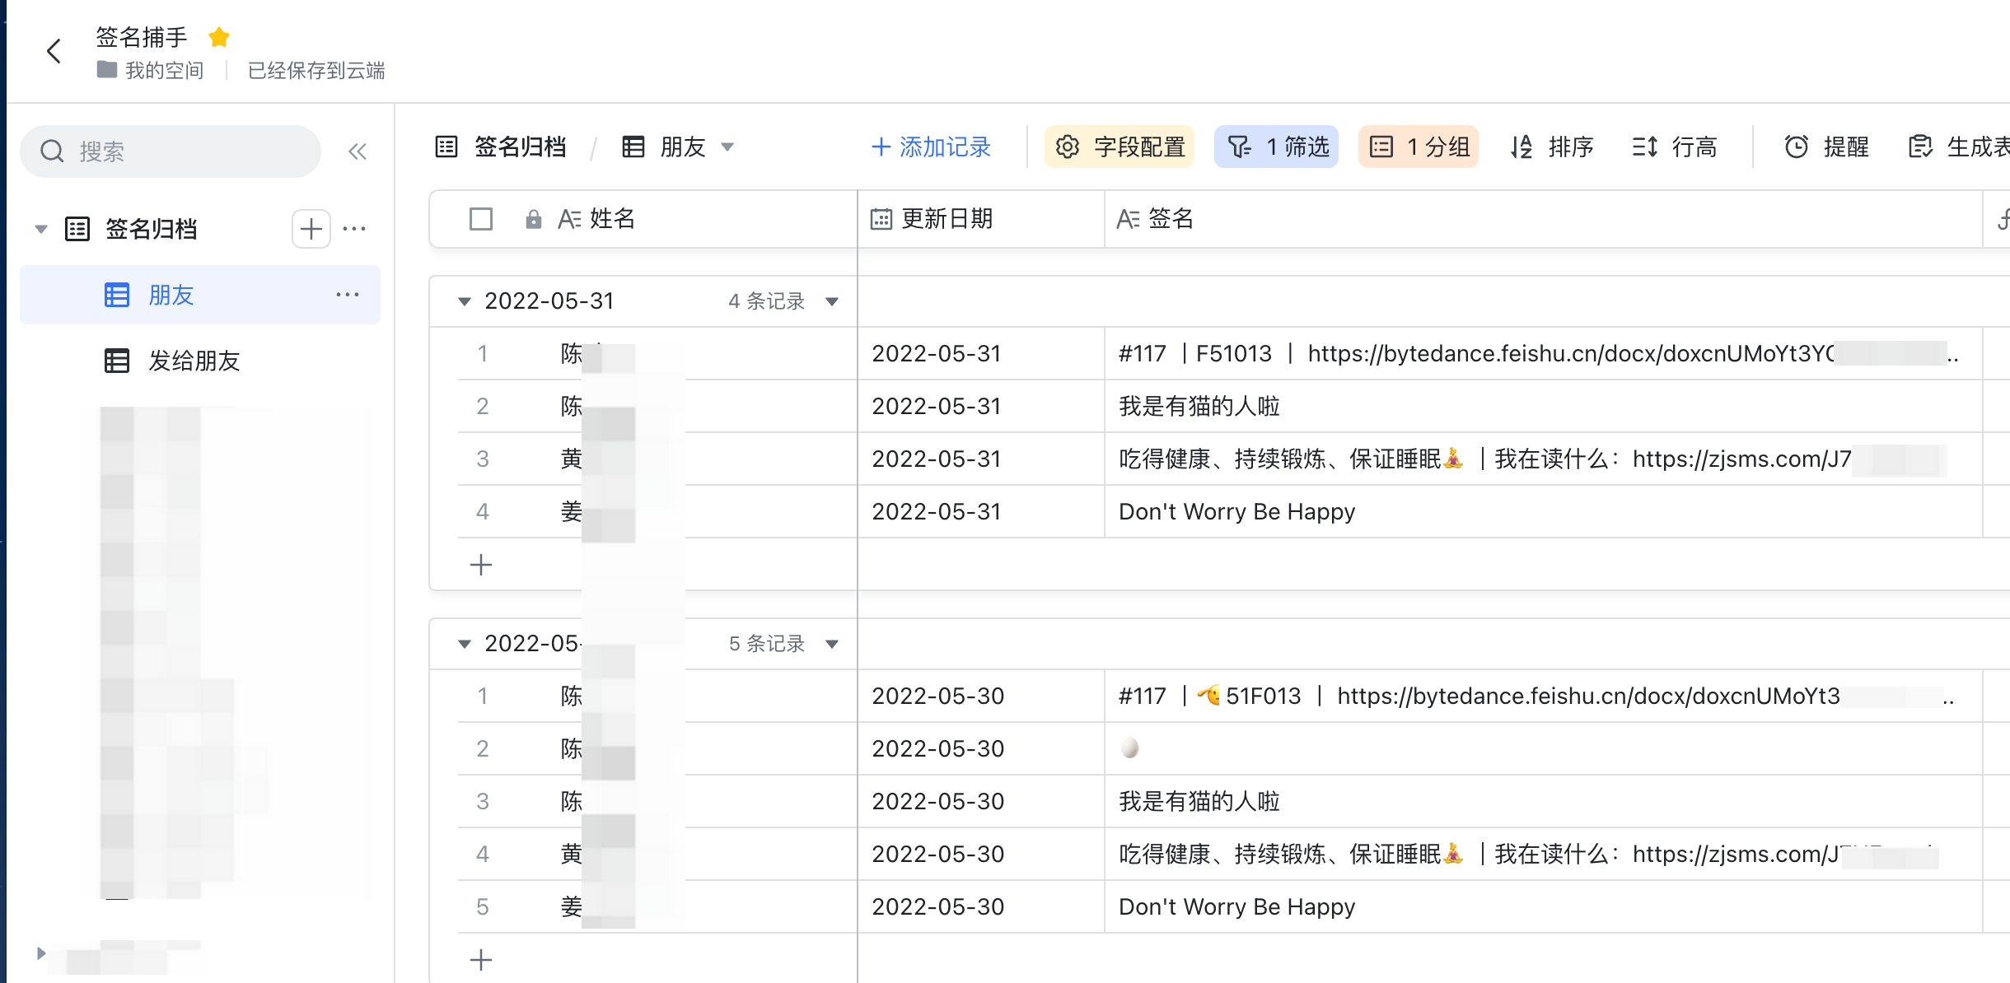Open 字段配置 field settings
Viewport: 2010px width, 983px height.
1120,147
